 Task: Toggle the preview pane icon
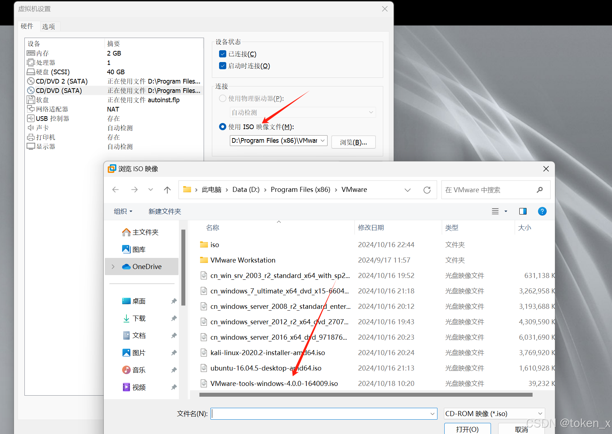click(523, 211)
